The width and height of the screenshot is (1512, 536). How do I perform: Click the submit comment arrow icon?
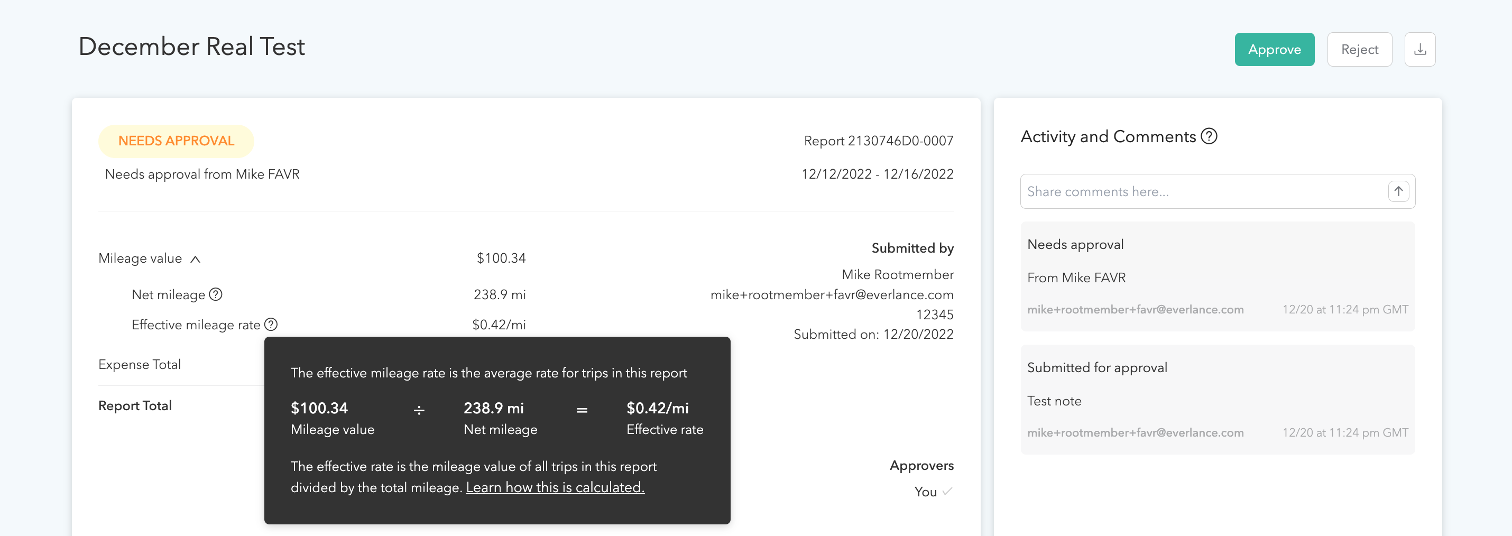1399,191
